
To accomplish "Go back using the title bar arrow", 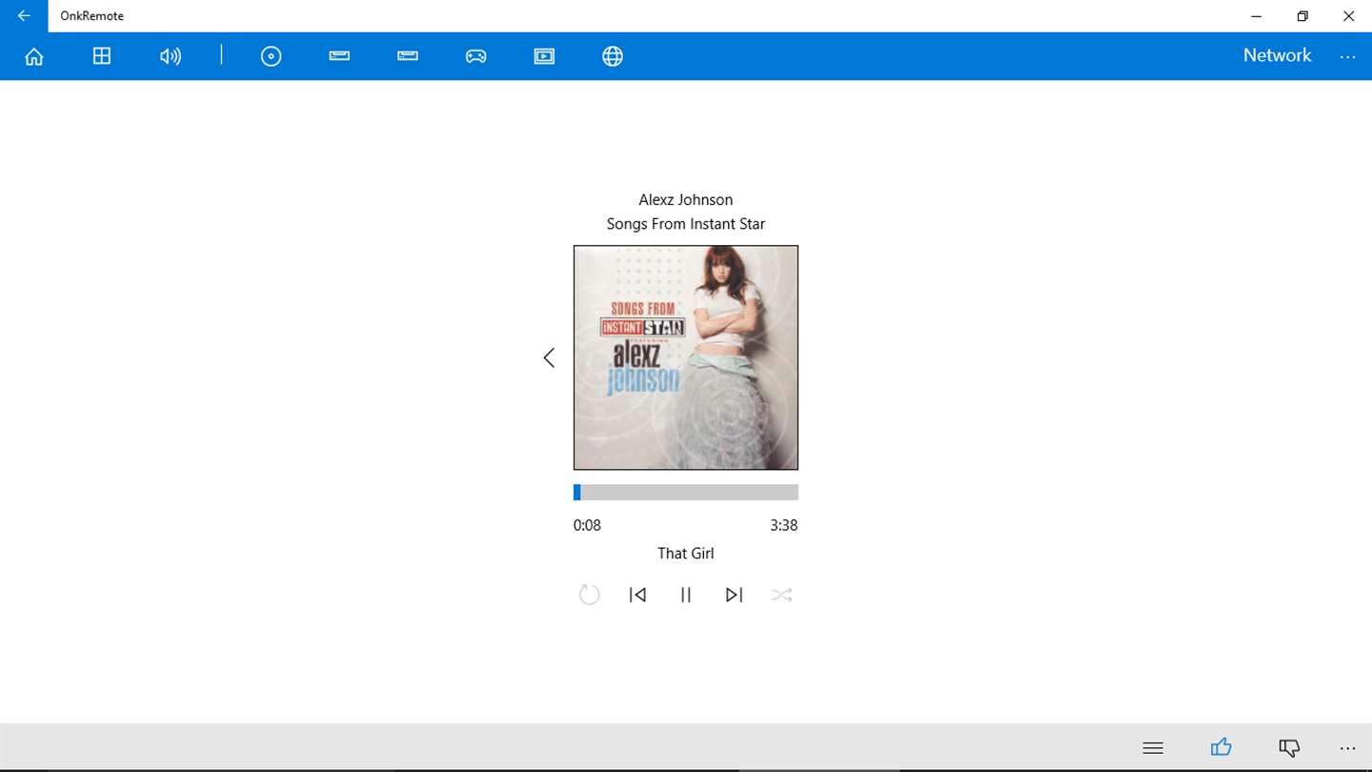I will (x=24, y=16).
